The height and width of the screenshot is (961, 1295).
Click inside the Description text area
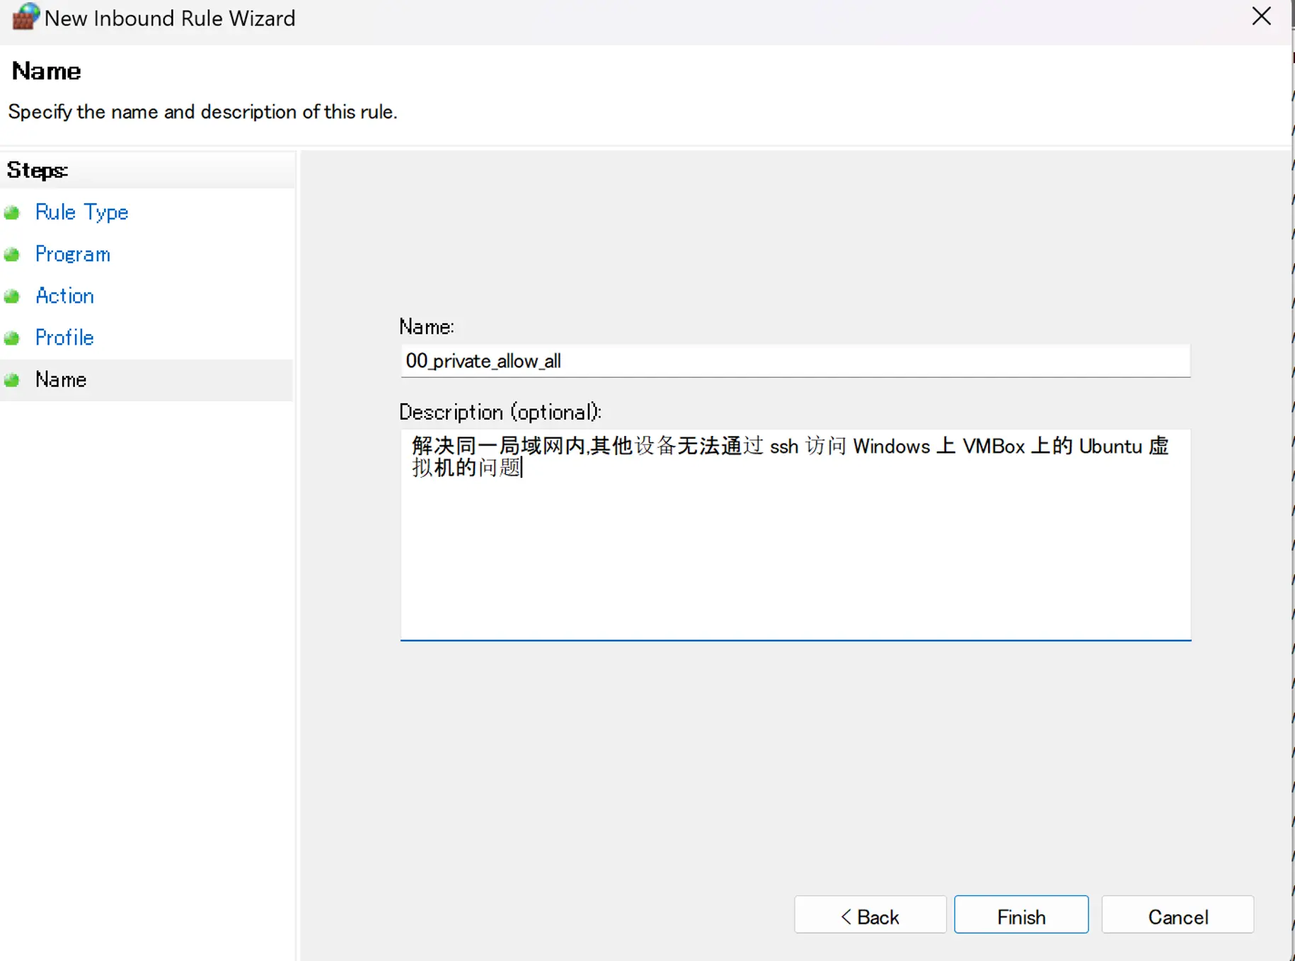tap(795, 534)
